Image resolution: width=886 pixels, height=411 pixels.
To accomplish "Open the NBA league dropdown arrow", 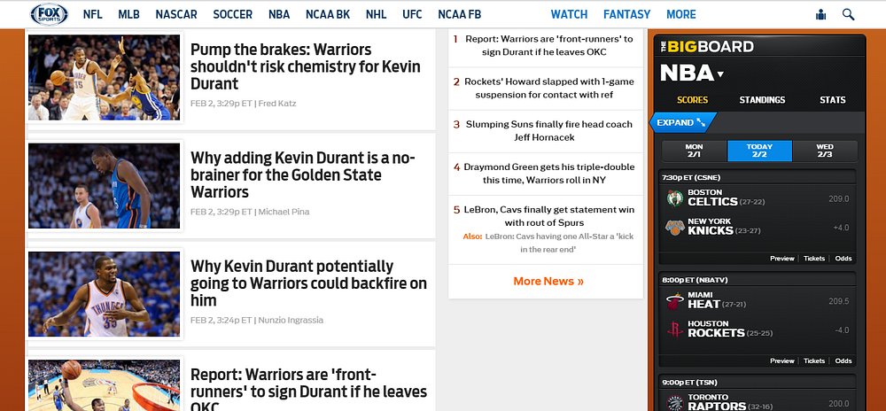I will [719, 74].
